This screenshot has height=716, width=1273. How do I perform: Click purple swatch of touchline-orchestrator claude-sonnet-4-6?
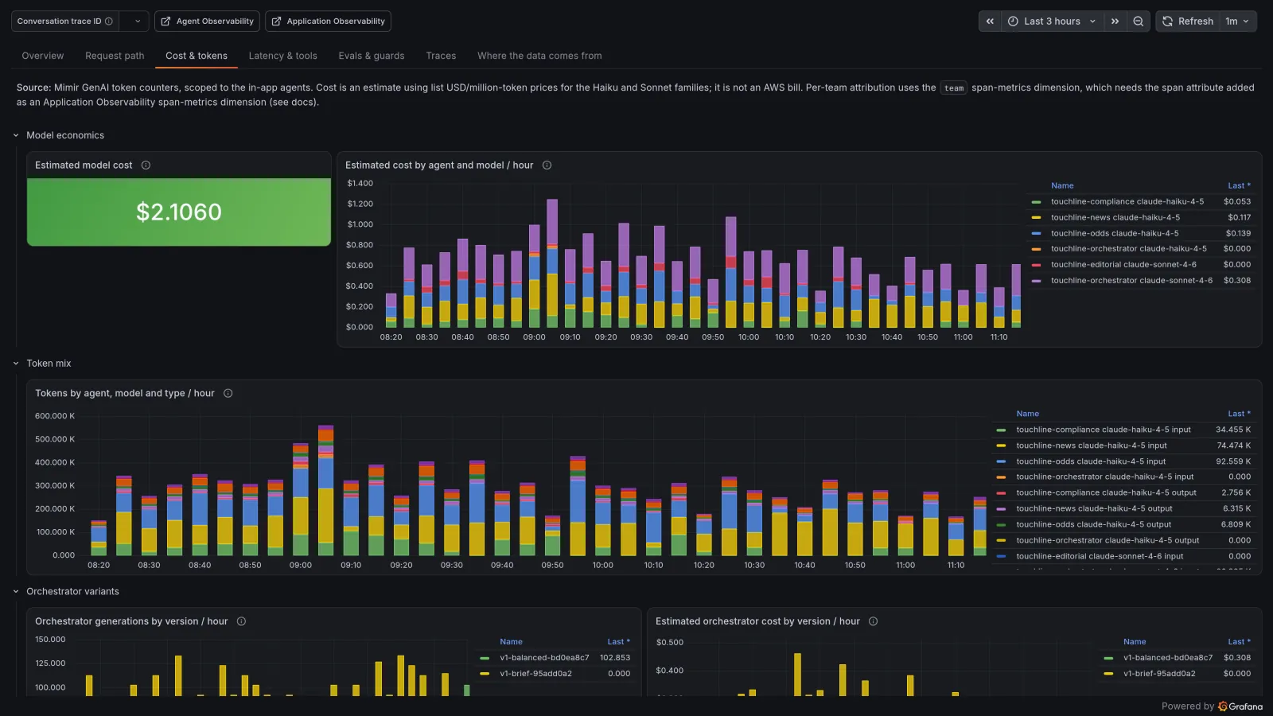point(1036,281)
